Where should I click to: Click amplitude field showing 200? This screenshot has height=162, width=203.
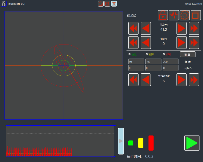pos(170,62)
